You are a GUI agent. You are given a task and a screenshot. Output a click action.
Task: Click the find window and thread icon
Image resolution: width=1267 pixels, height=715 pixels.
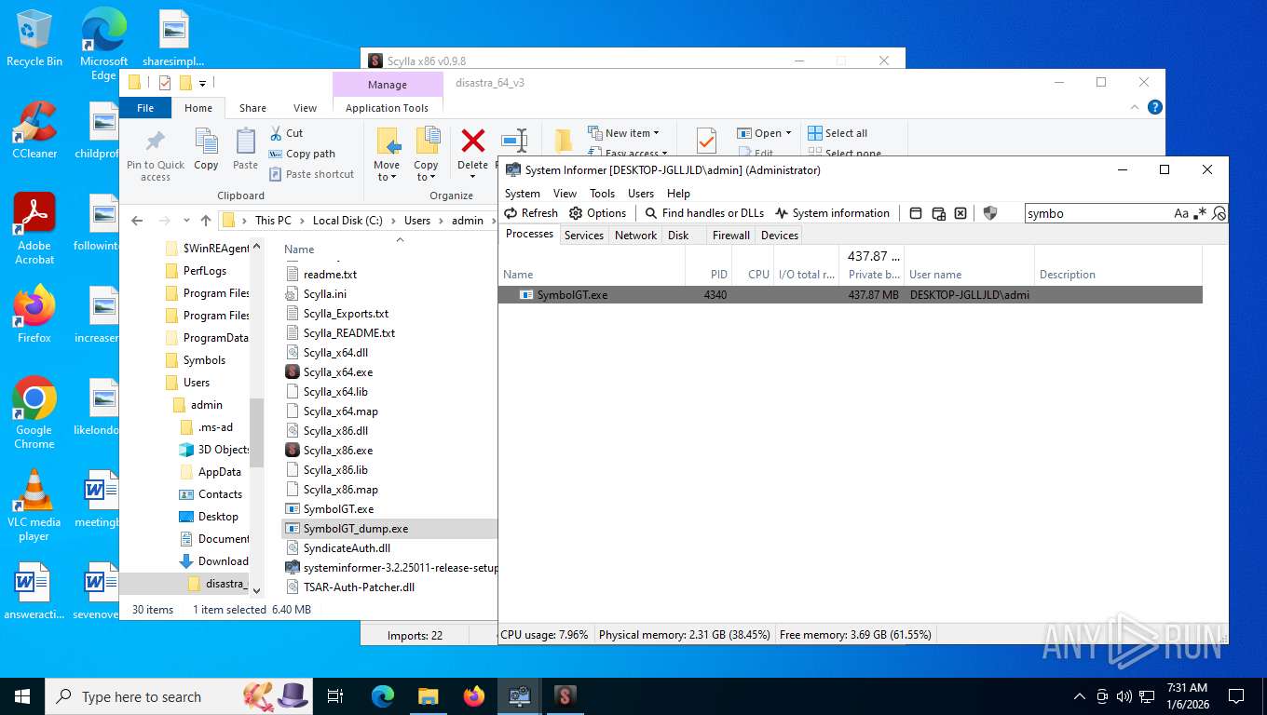click(939, 213)
